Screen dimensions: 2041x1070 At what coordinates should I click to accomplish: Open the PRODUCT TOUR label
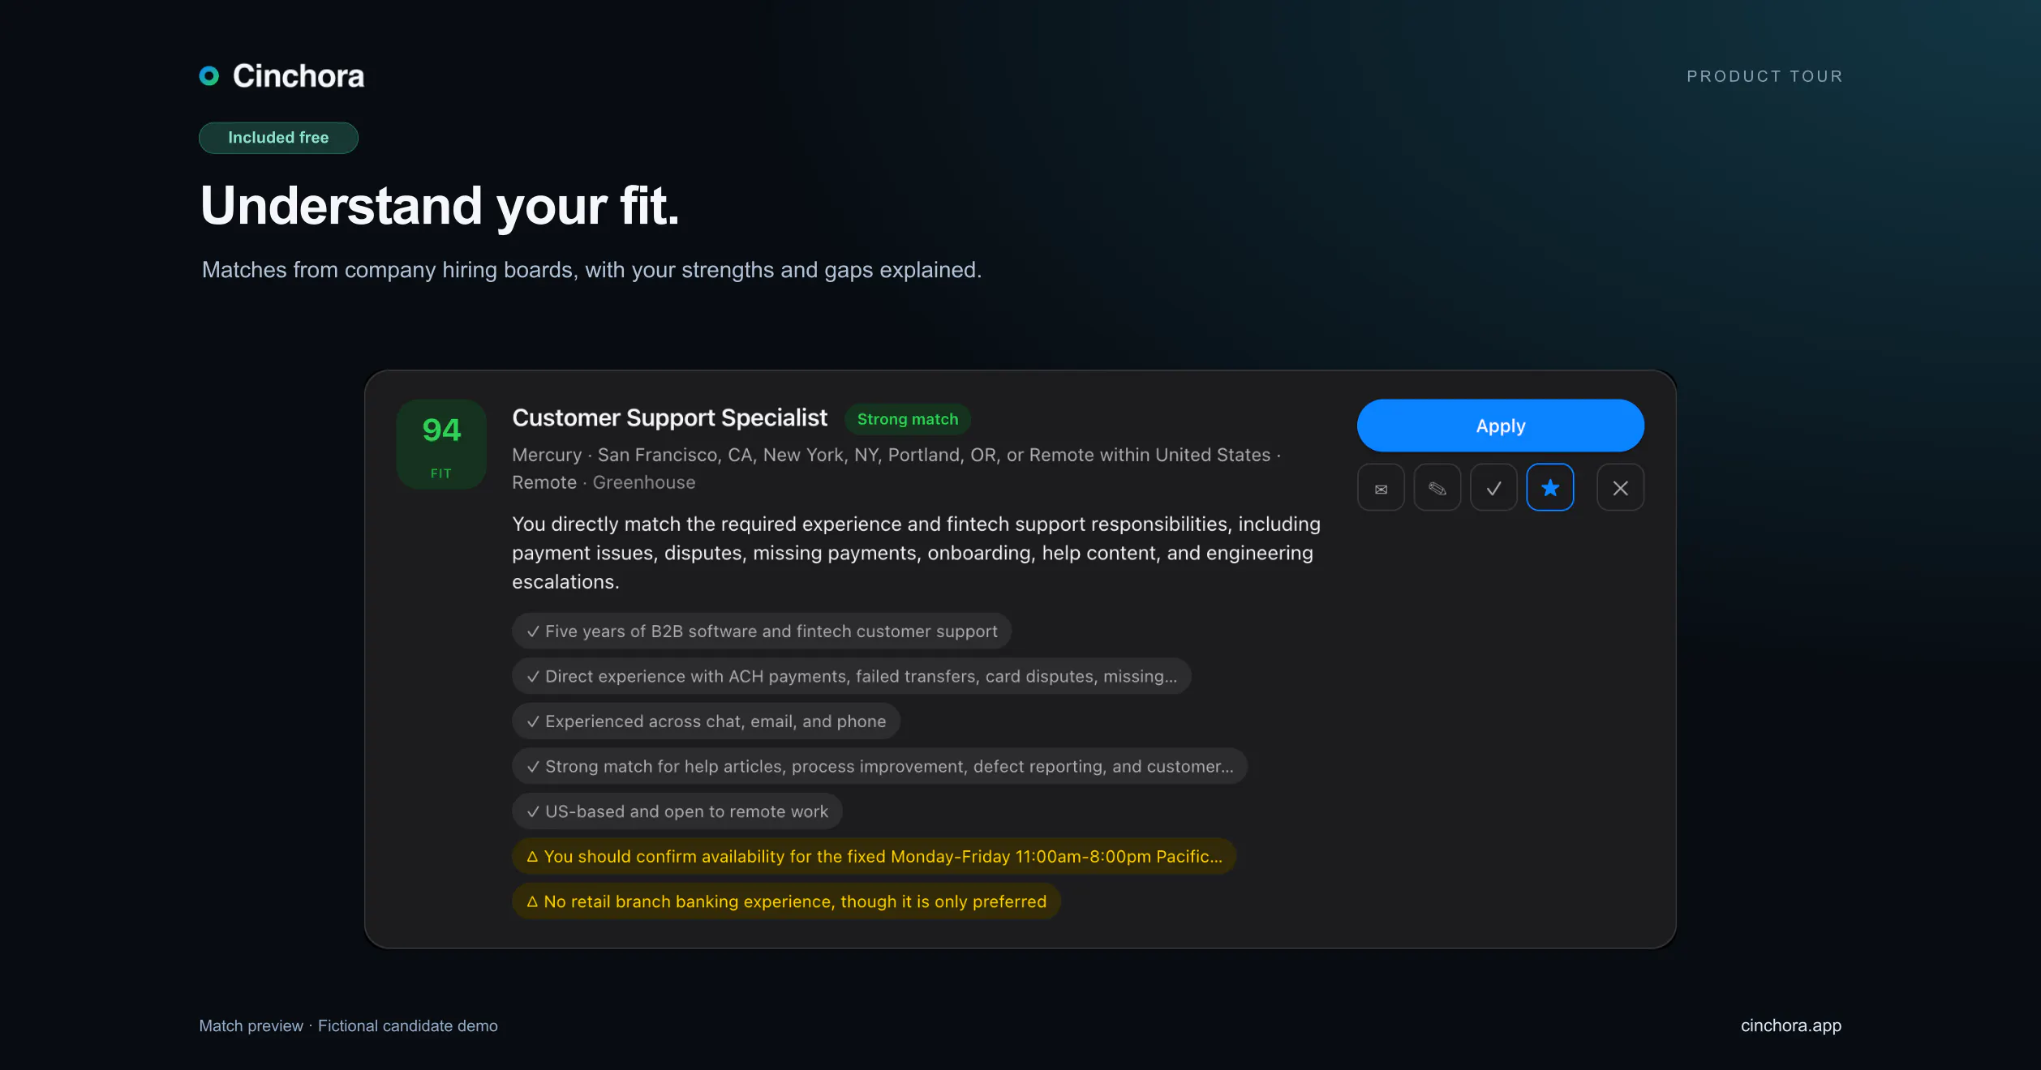point(1764,76)
